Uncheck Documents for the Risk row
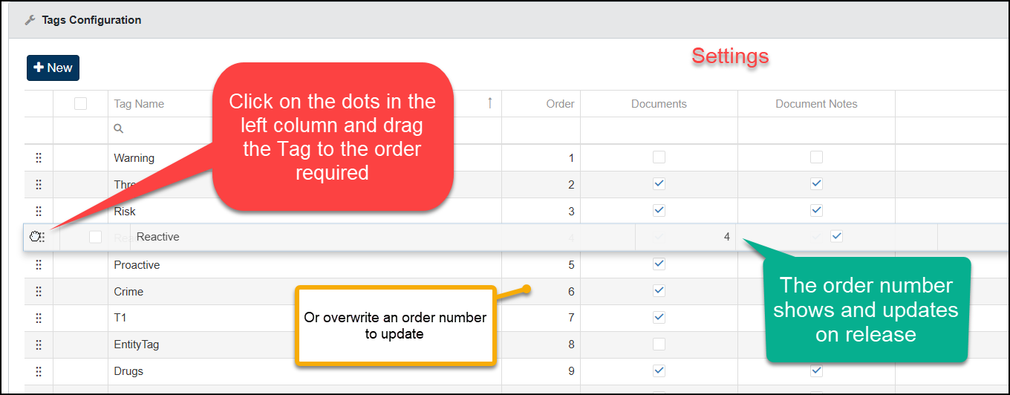The height and width of the screenshot is (395, 1010). 659,211
